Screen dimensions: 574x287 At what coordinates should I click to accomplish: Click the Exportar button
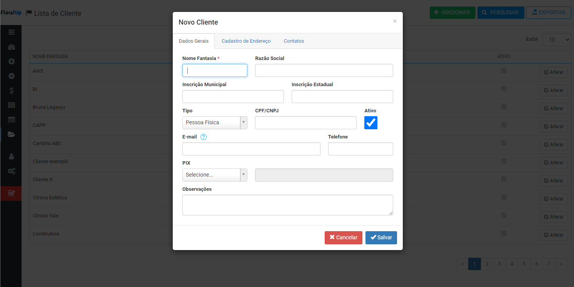[x=549, y=13]
